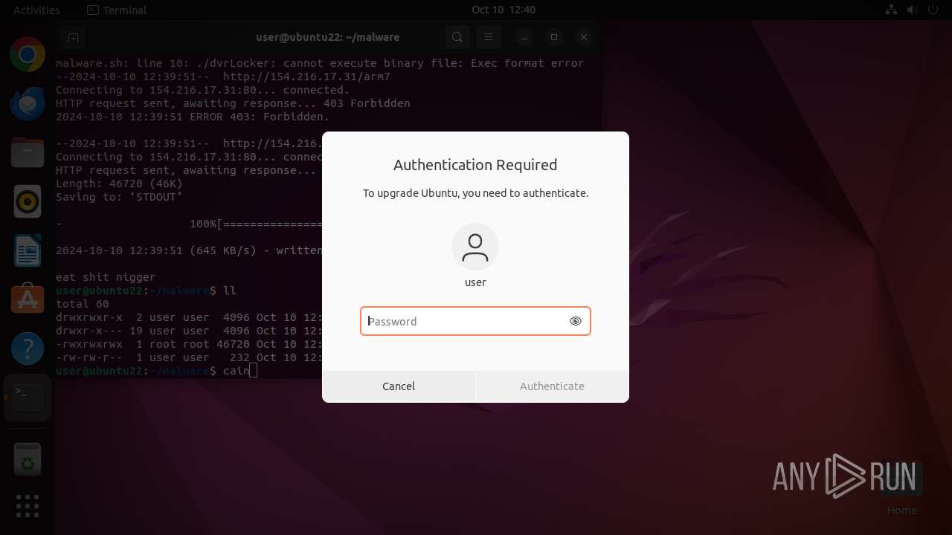Launch Thunderbird mail from the dock
Viewport: 952px width, 535px height.
pos(28,104)
